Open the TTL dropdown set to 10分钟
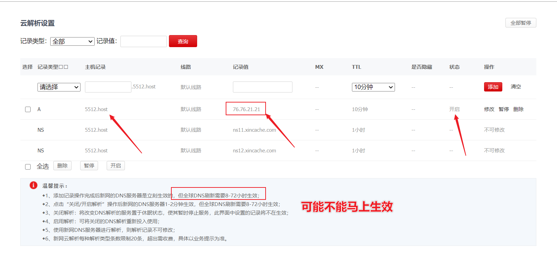The width and height of the screenshot is (557, 259). click(373, 87)
